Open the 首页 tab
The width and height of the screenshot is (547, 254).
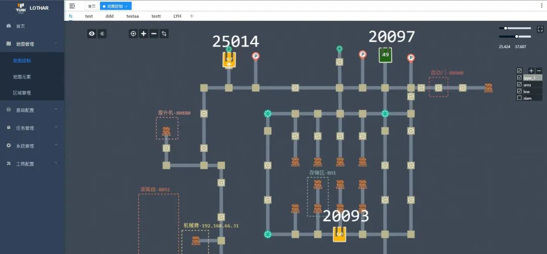(x=91, y=6)
